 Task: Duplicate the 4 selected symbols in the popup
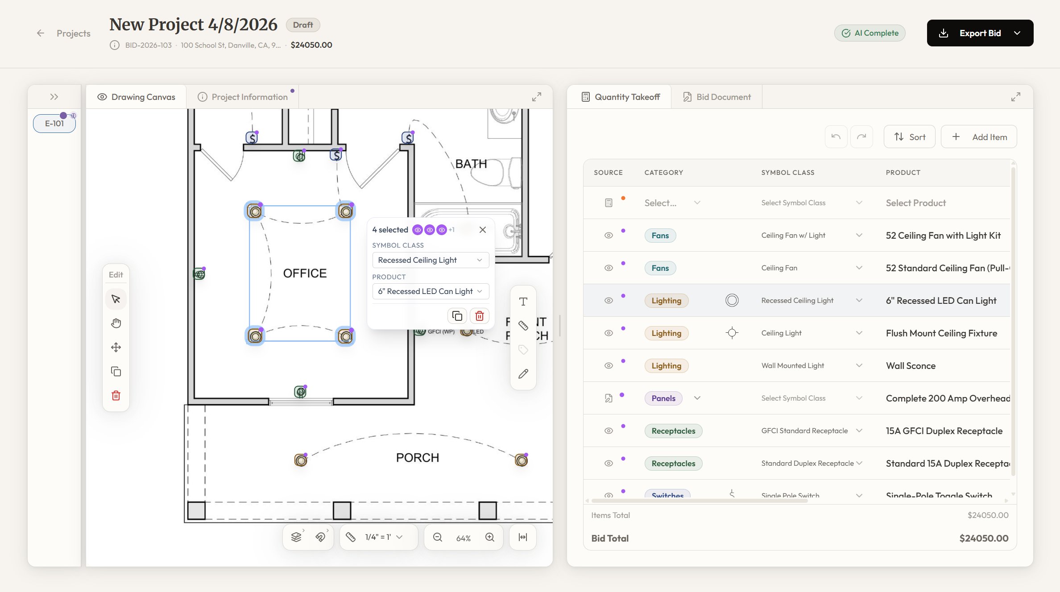[x=457, y=315]
